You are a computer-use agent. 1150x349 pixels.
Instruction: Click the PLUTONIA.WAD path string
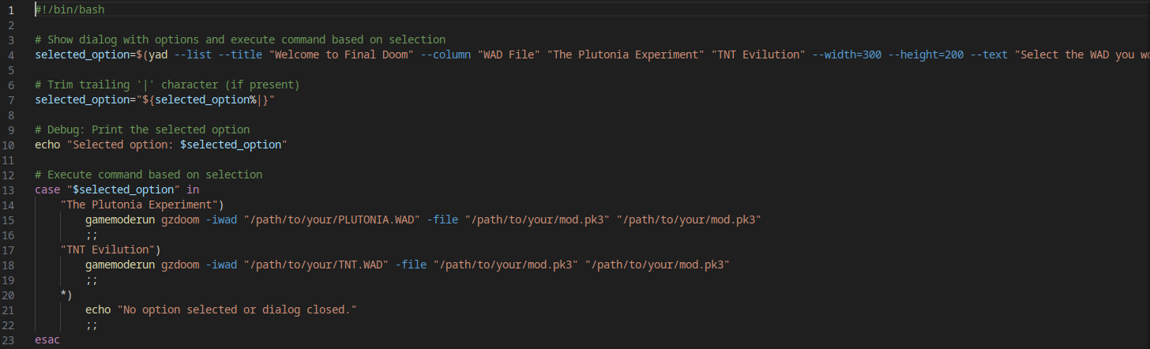click(x=332, y=220)
